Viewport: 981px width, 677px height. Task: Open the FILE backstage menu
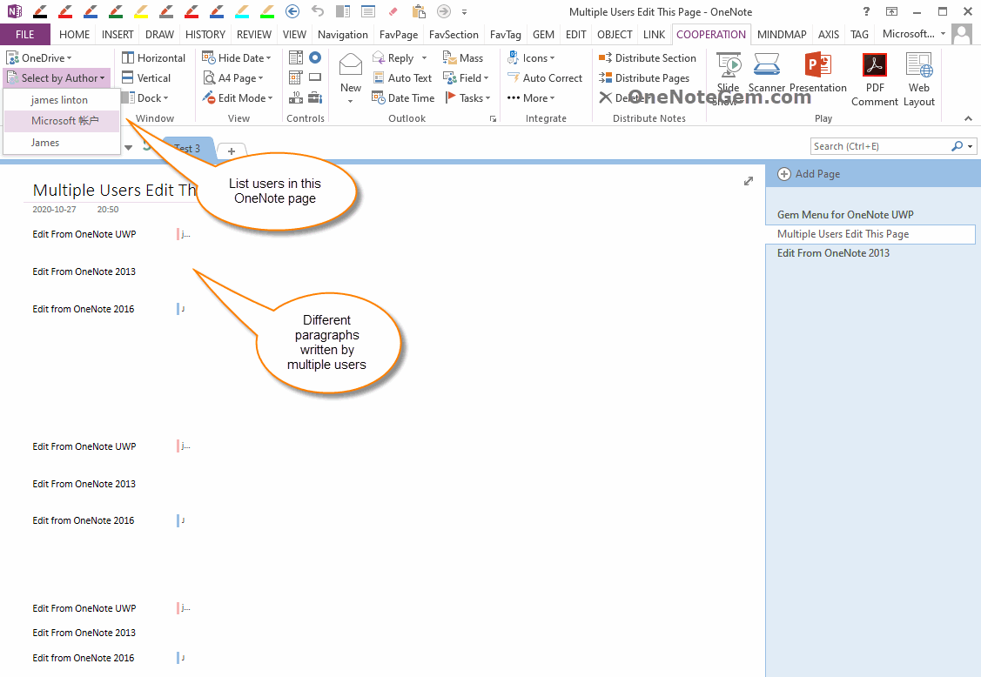pyautogui.click(x=25, y=35)
